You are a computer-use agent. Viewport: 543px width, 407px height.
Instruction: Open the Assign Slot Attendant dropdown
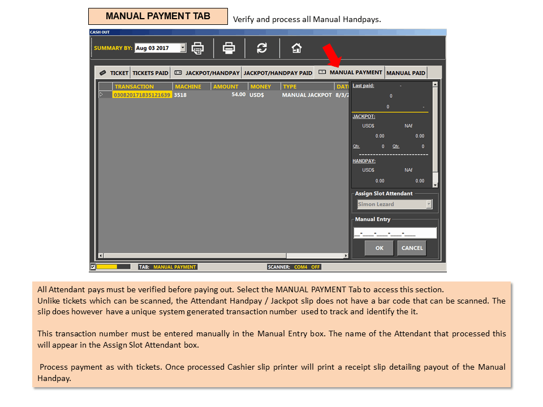point(429,204)
